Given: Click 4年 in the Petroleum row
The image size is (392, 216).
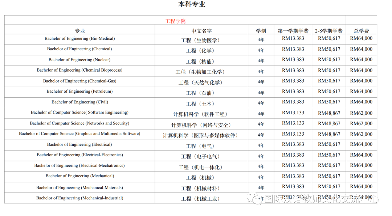Looking at the screenshot, I should [x=261, y=93].
